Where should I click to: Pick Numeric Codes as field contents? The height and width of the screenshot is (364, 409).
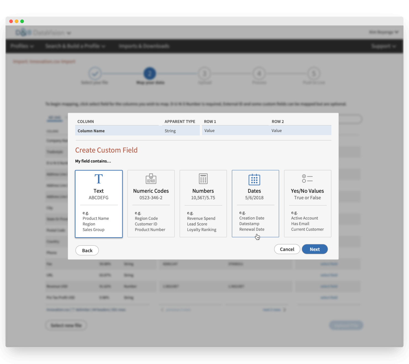(x=151, y=203)
